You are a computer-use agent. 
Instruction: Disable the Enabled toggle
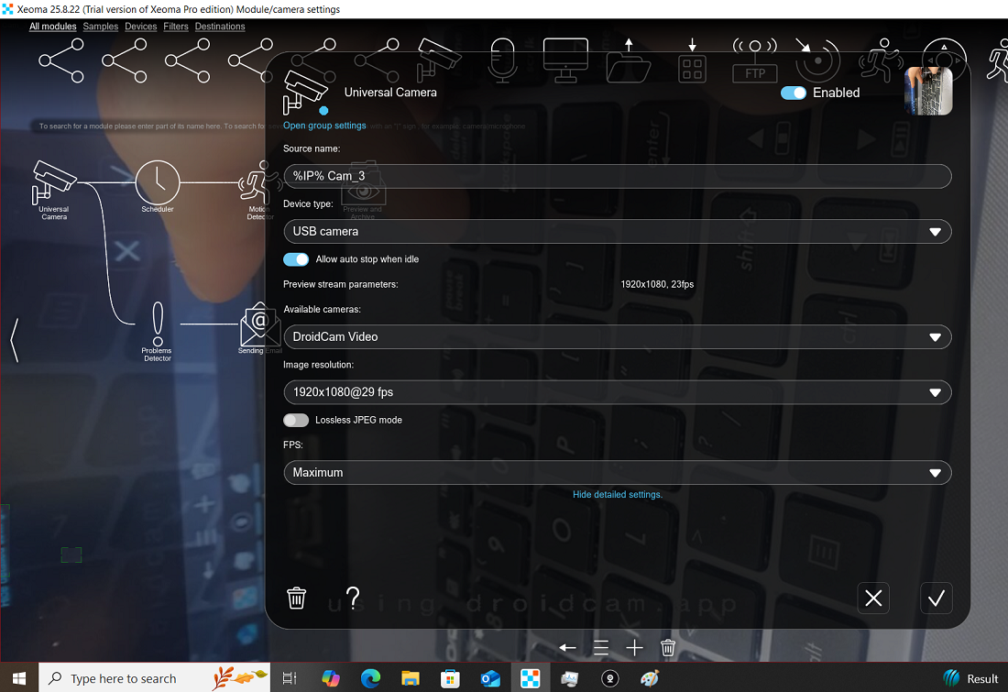coord(793,93)
